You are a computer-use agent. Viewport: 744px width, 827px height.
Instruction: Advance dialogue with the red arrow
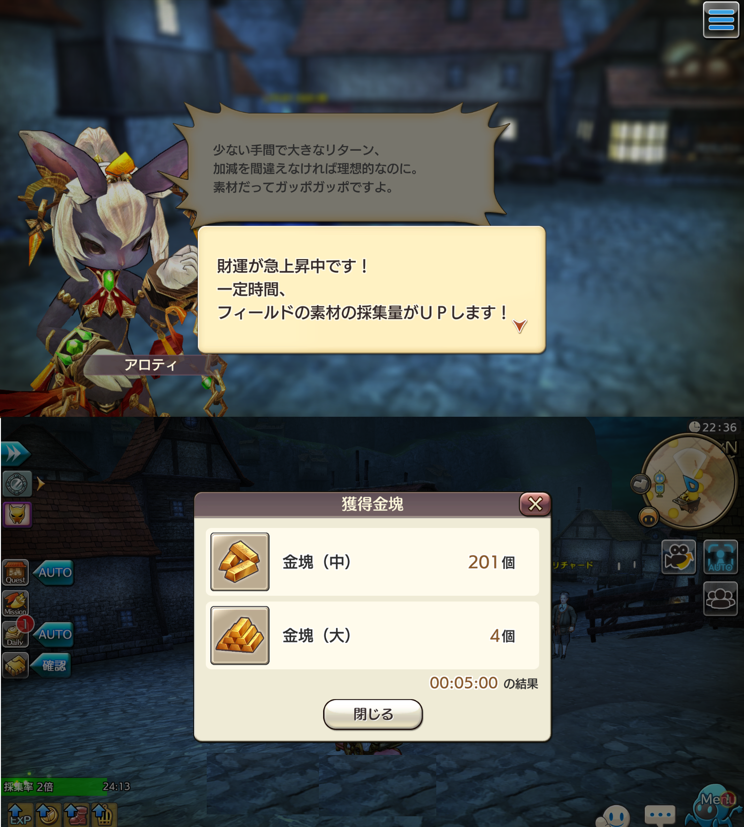point(519,326)
